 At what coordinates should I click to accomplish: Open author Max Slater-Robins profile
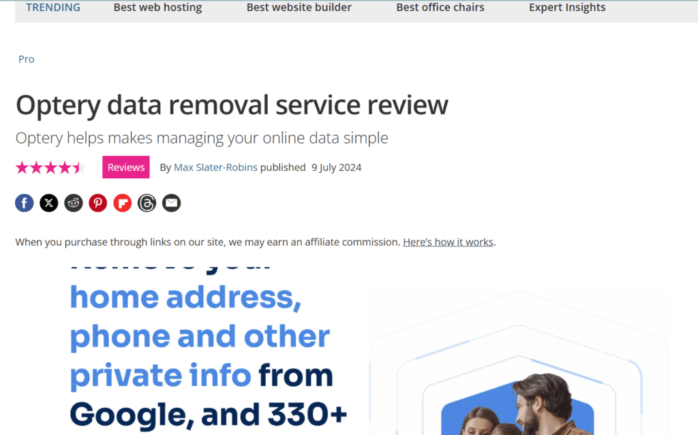tap(215, 167)
